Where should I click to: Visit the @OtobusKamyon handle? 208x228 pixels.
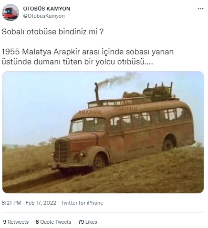pyautogui.click(x=44, y=16)
